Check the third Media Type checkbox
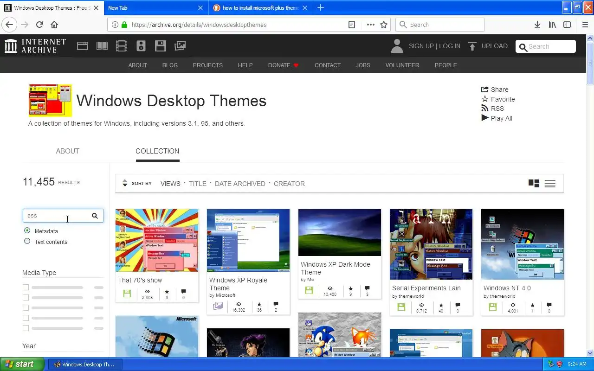 click(x=26, y=308)
